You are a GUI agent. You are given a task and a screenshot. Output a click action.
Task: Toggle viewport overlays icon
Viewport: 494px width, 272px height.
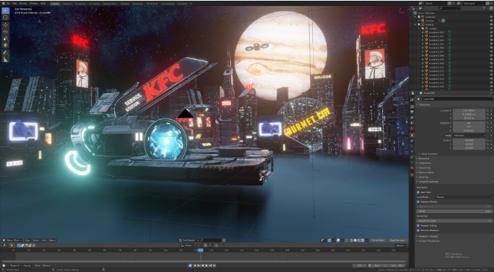pos(338,240)
